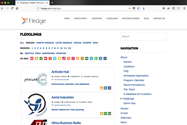Screen dimensions: 187x125
Task: Filter by Life Below Water fish SDG icon
Action: click(91, 58)
